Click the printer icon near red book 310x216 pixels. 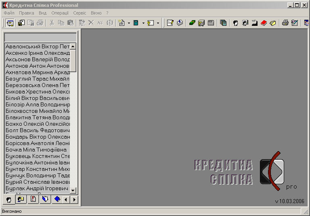pos(285,23)
